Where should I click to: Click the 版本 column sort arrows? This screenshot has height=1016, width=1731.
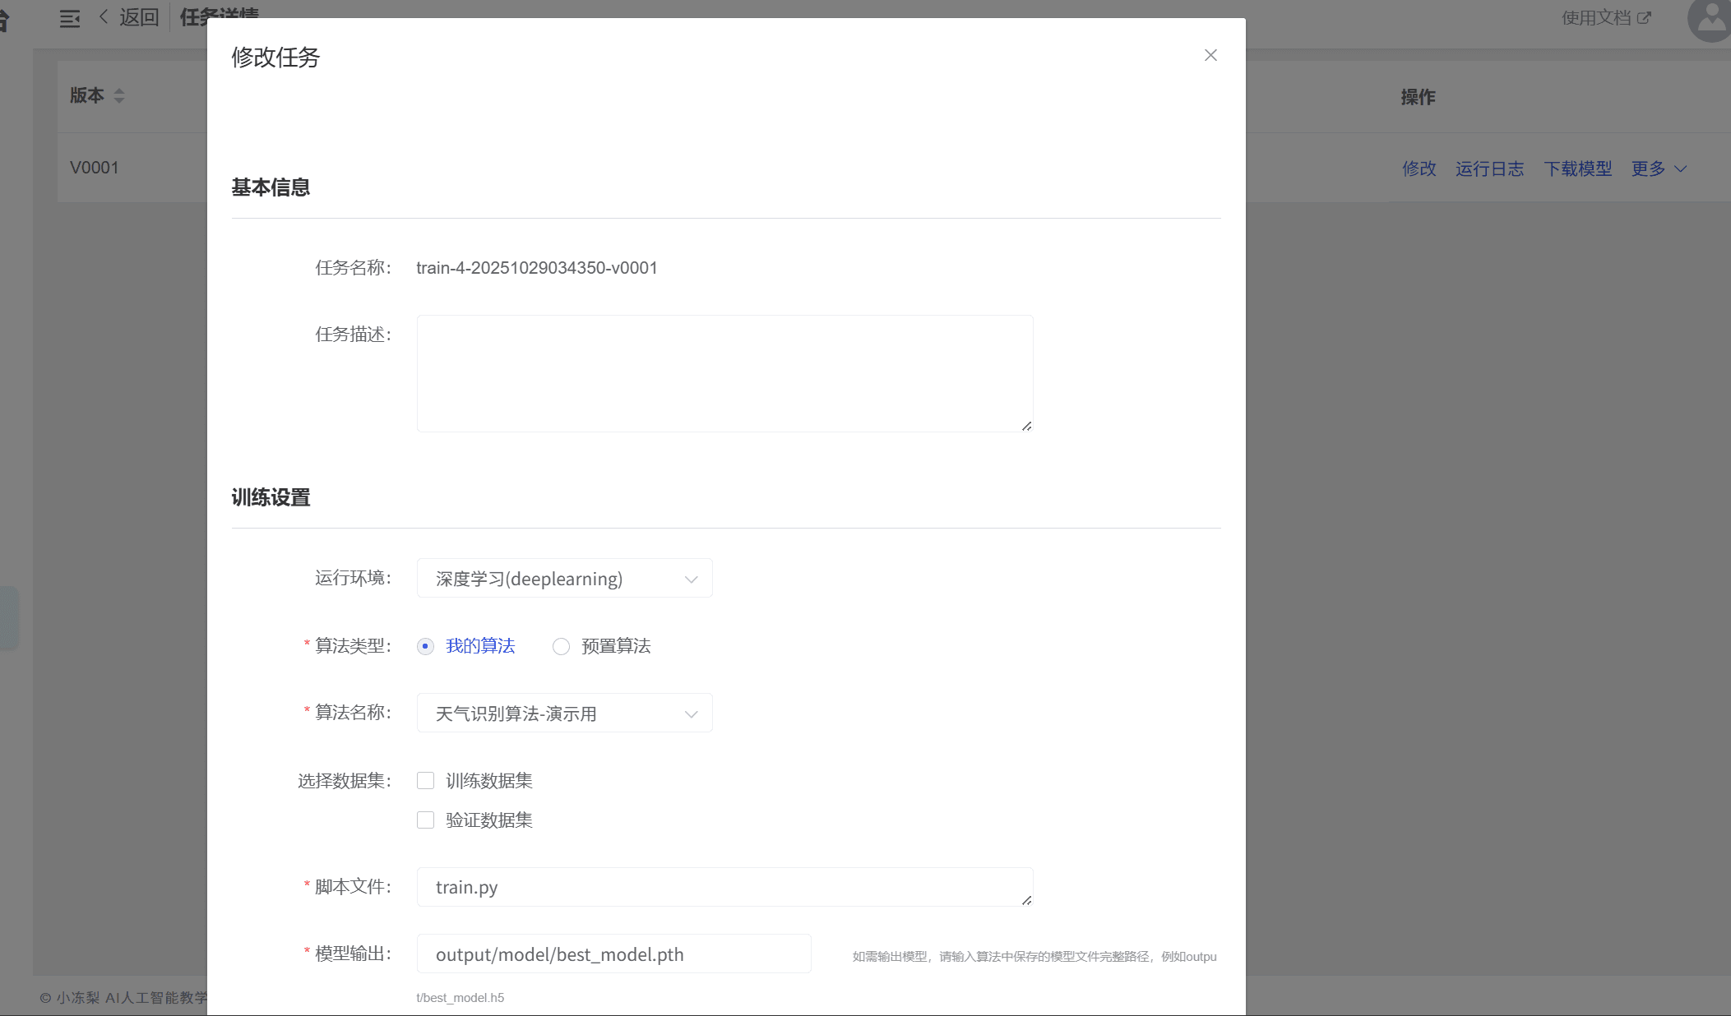point(119,96)
